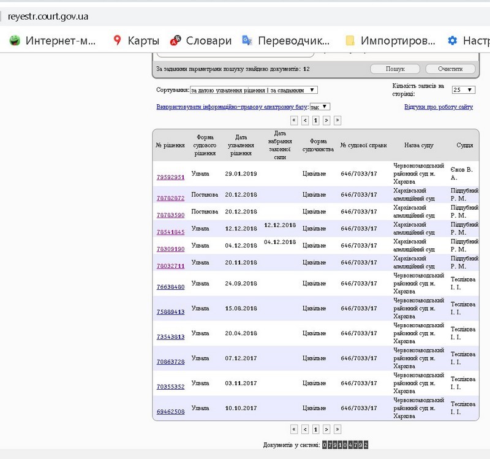490x459 pixels.
Task: Click the 'Форма судочинства' column header
Action: click(318, 145)
